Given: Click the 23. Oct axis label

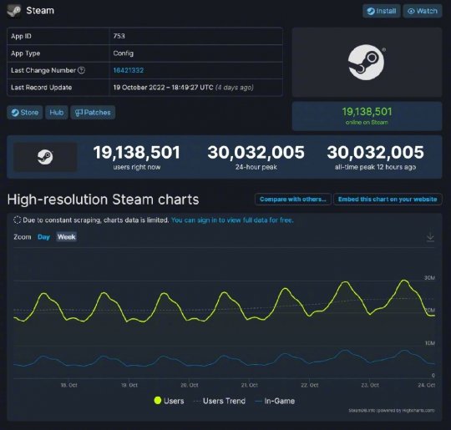Looking at the screenshot, I should (370, 385).
